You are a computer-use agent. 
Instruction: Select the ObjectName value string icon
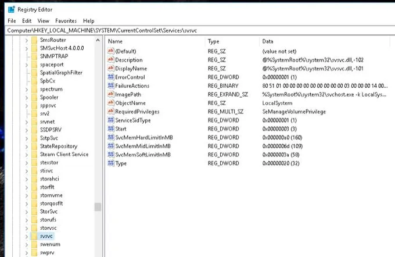[110, 103]
